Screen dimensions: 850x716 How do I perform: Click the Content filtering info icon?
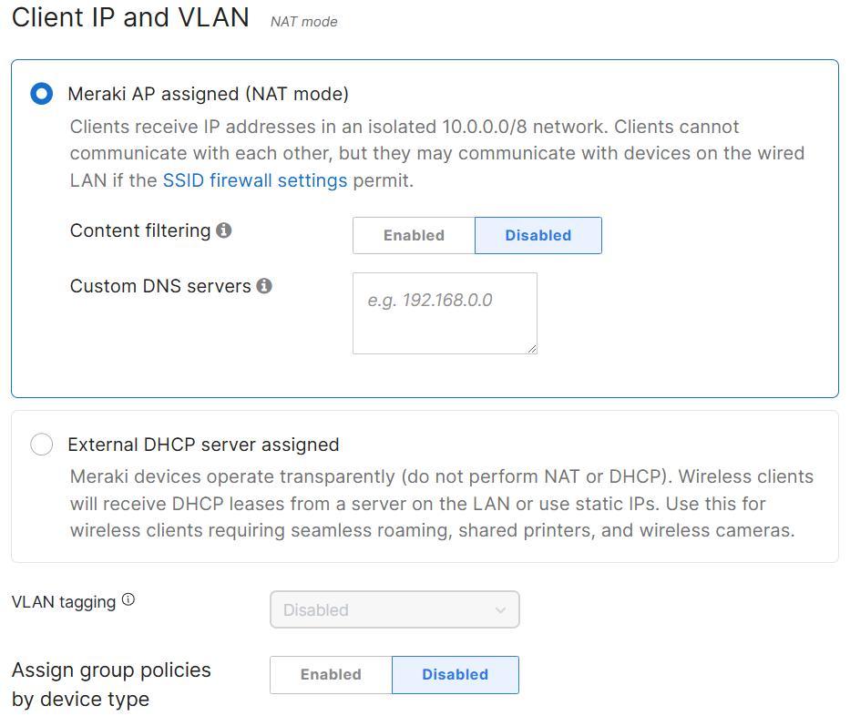point(224,230)
